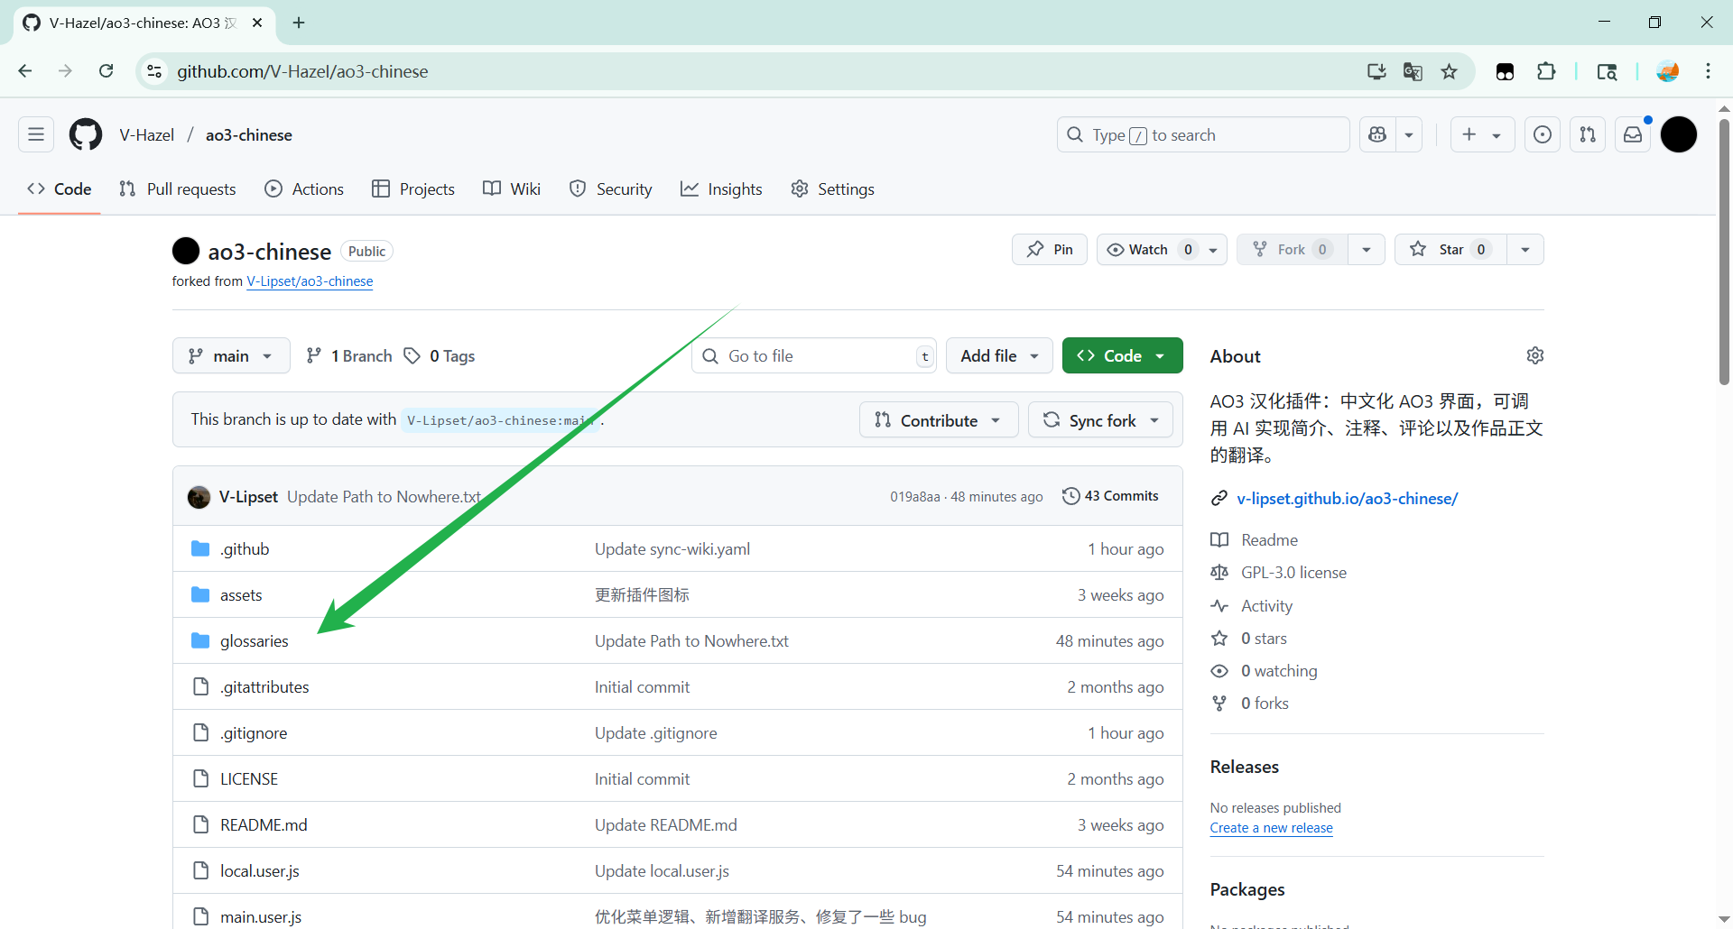Open the main branch selector dropdown
Screen dimensions: 1733x929
(231, 356)
